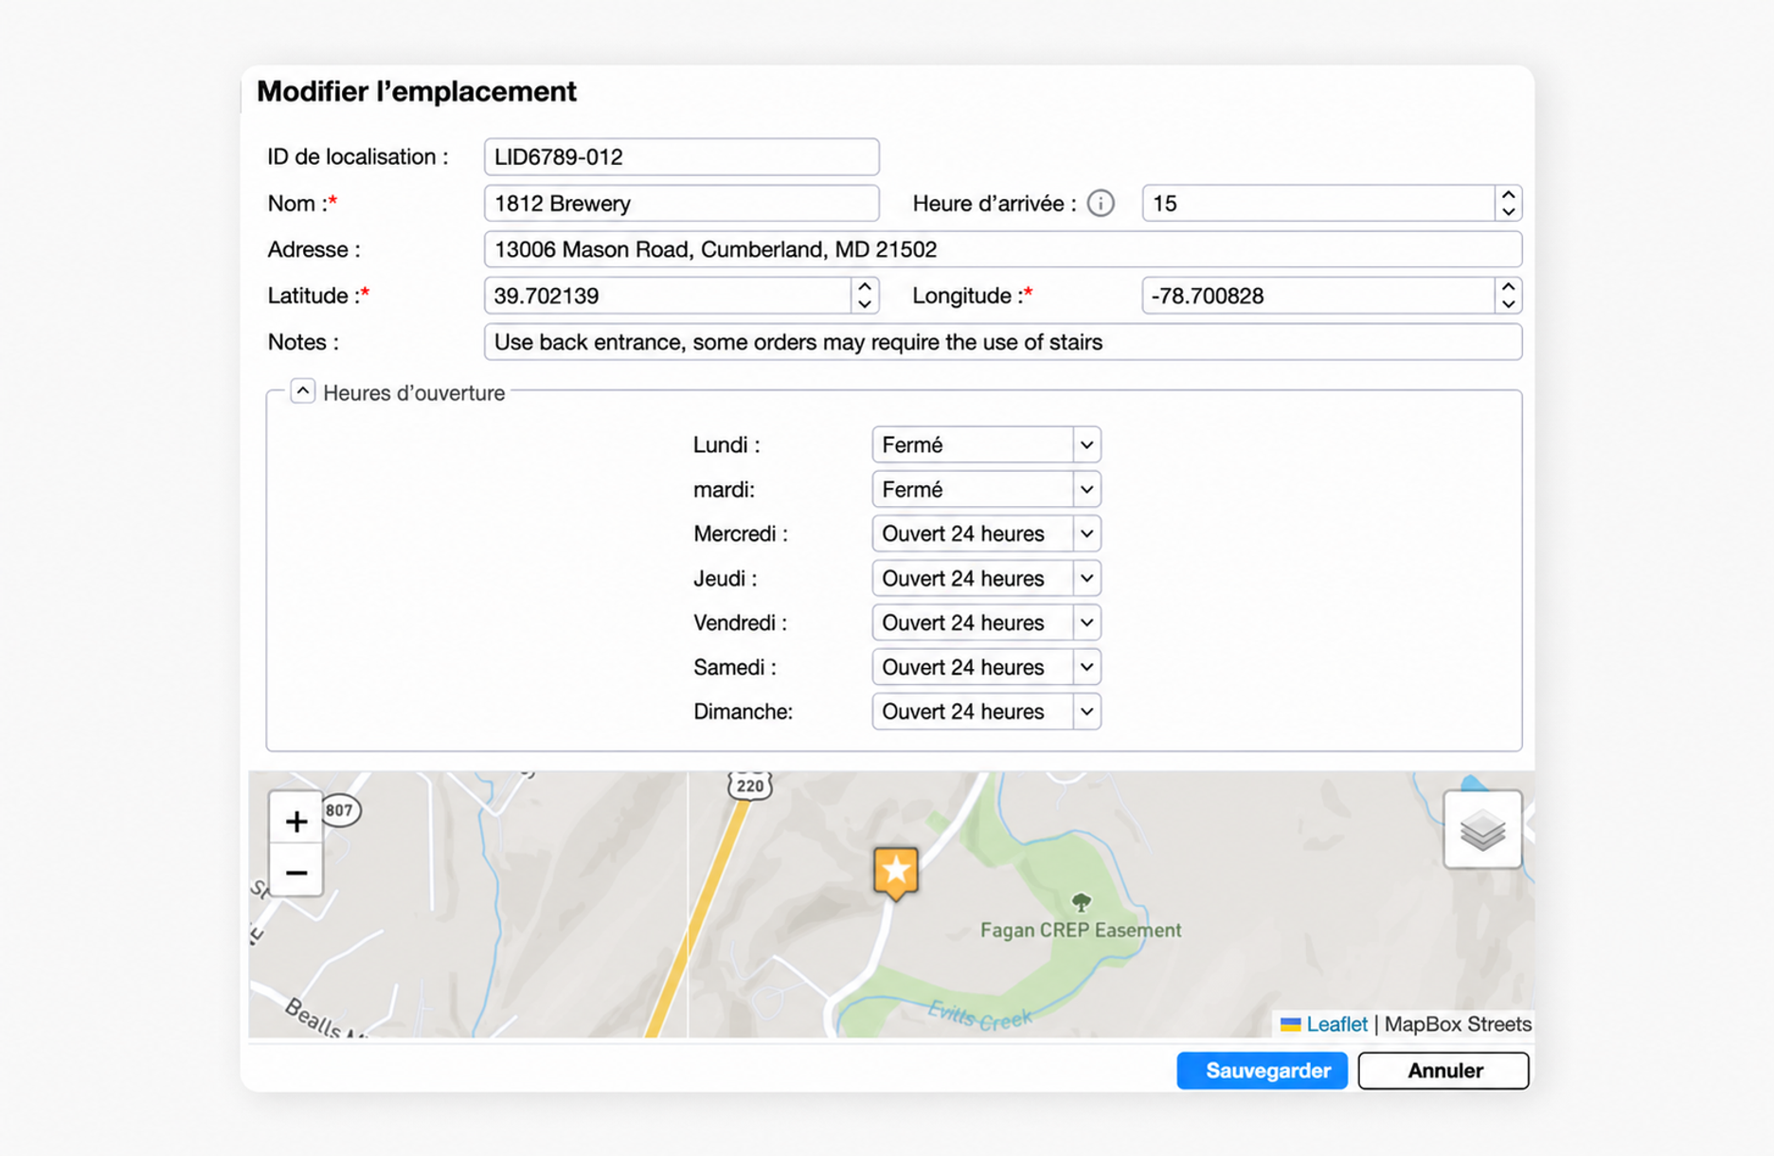The width and height of the screenshot is (1774, 1156).
Task: Increase the Latitude value
Action: coord(864,287)
